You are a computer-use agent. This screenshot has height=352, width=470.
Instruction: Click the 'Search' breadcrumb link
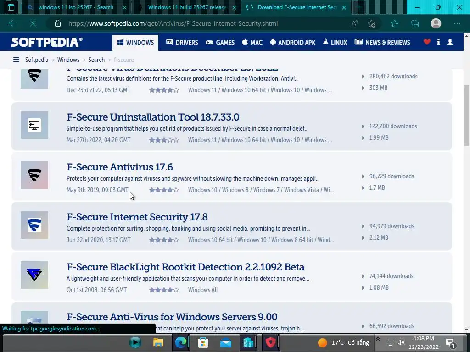click(x=96, y=60)
